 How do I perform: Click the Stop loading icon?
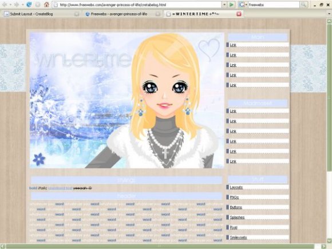tap(38, 5)
